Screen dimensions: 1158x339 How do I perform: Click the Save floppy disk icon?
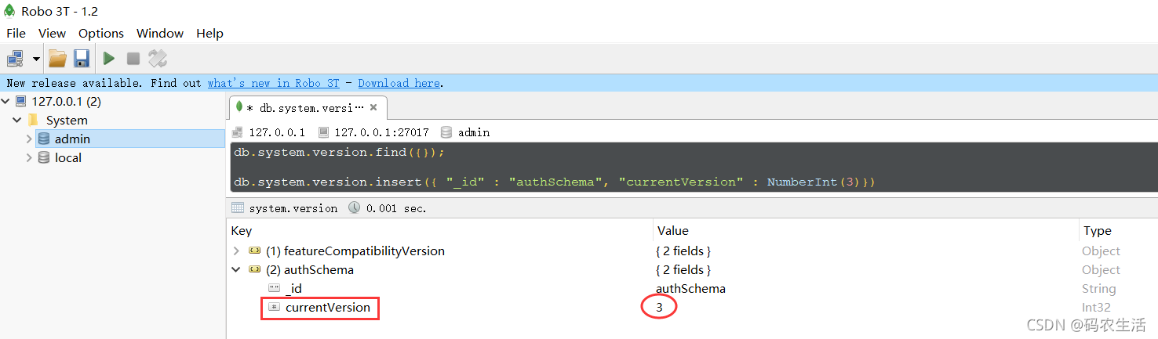(x=82, y=59)
